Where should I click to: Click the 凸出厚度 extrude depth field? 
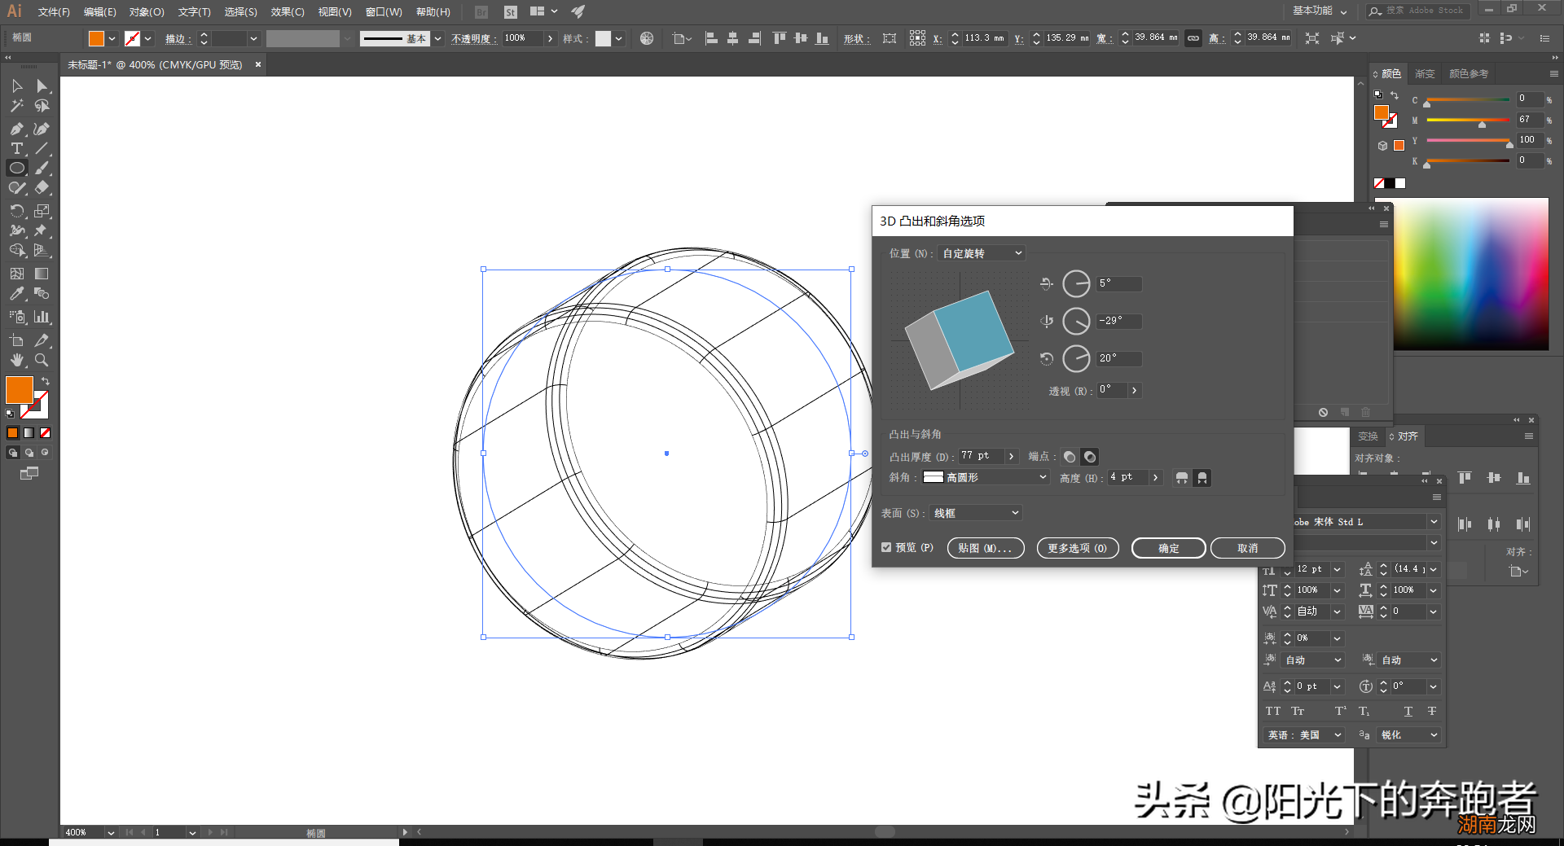[x=980, y=456]
